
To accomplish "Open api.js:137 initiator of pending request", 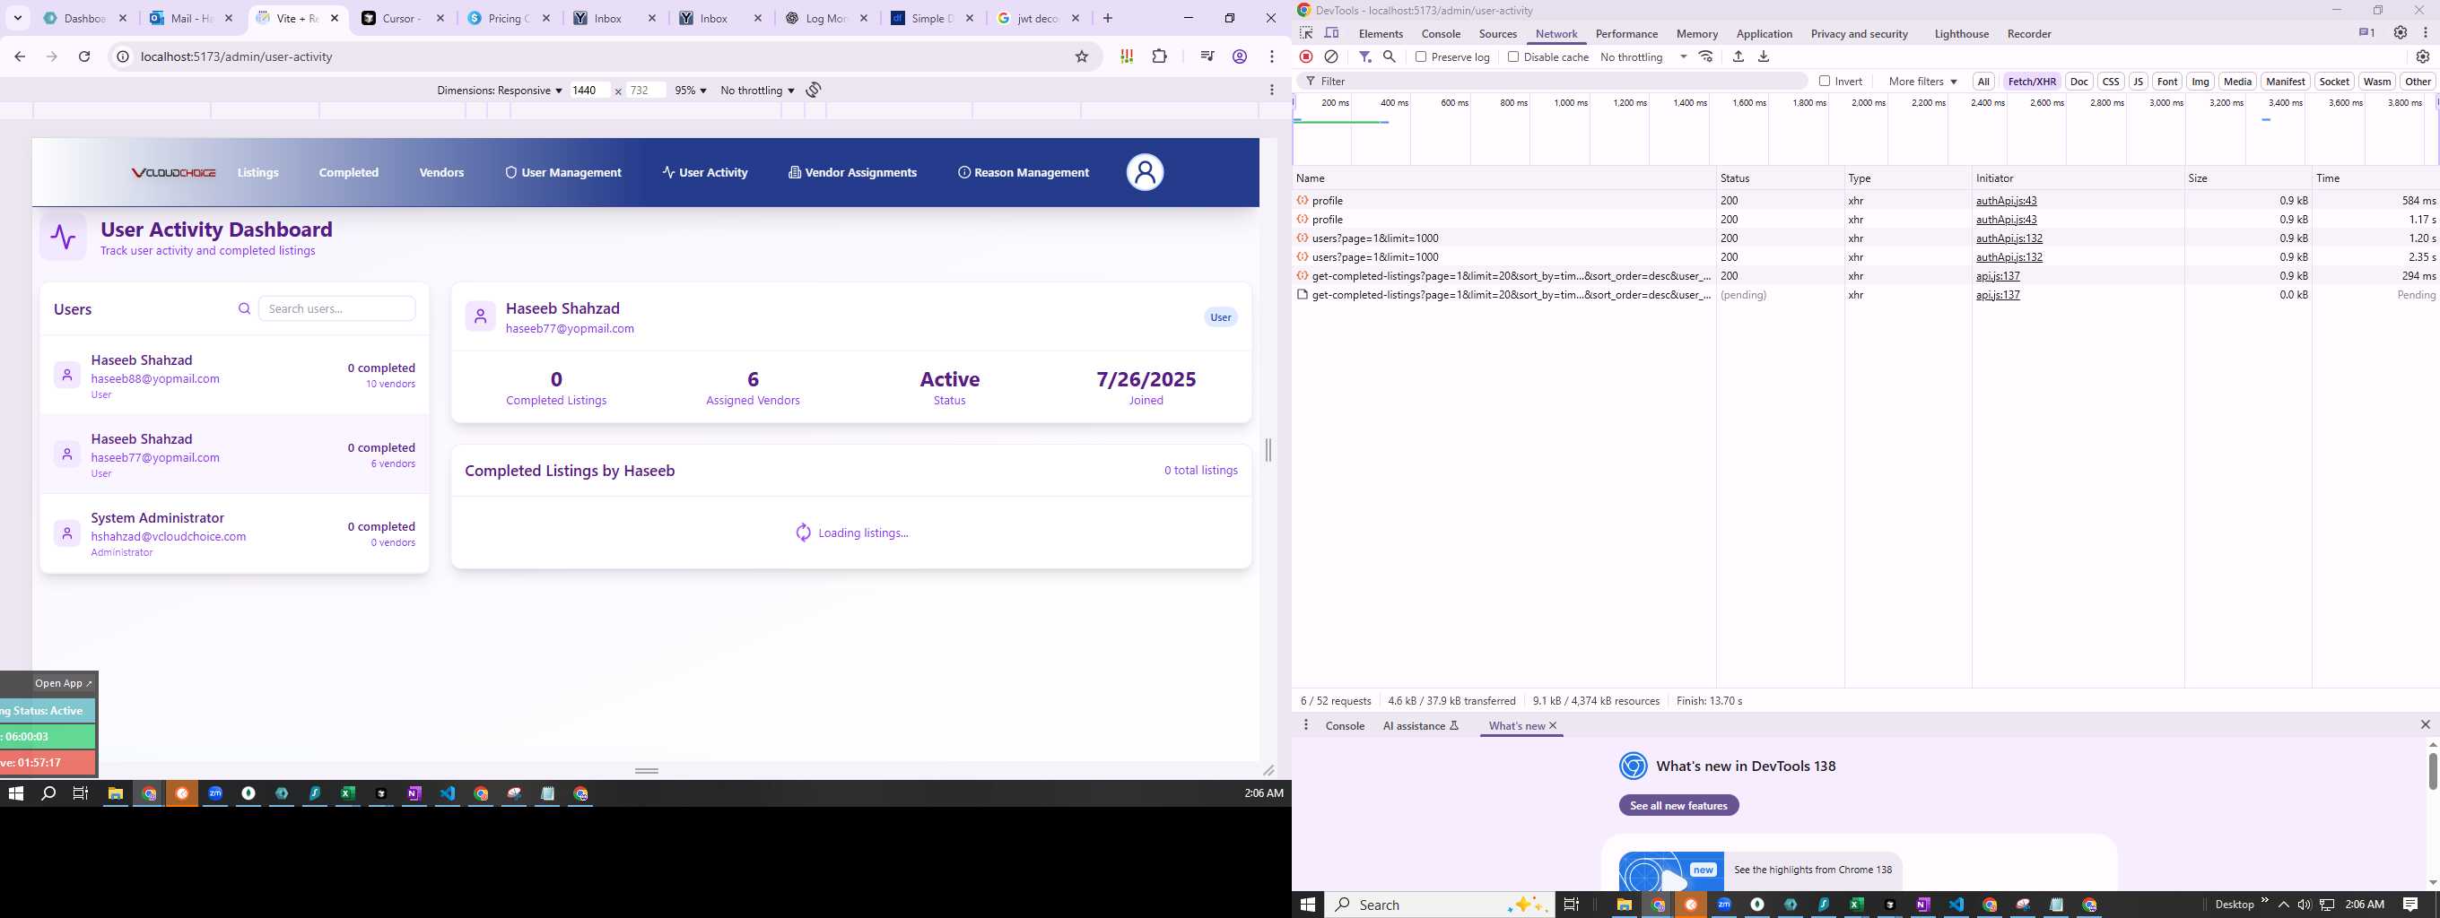I will pyautogui.click(x=1998, y=295).
